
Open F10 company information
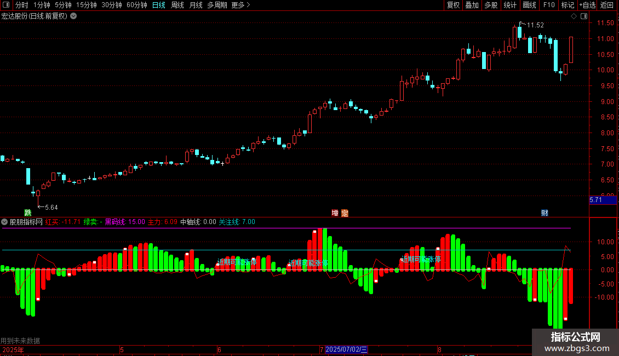point(549,5)
